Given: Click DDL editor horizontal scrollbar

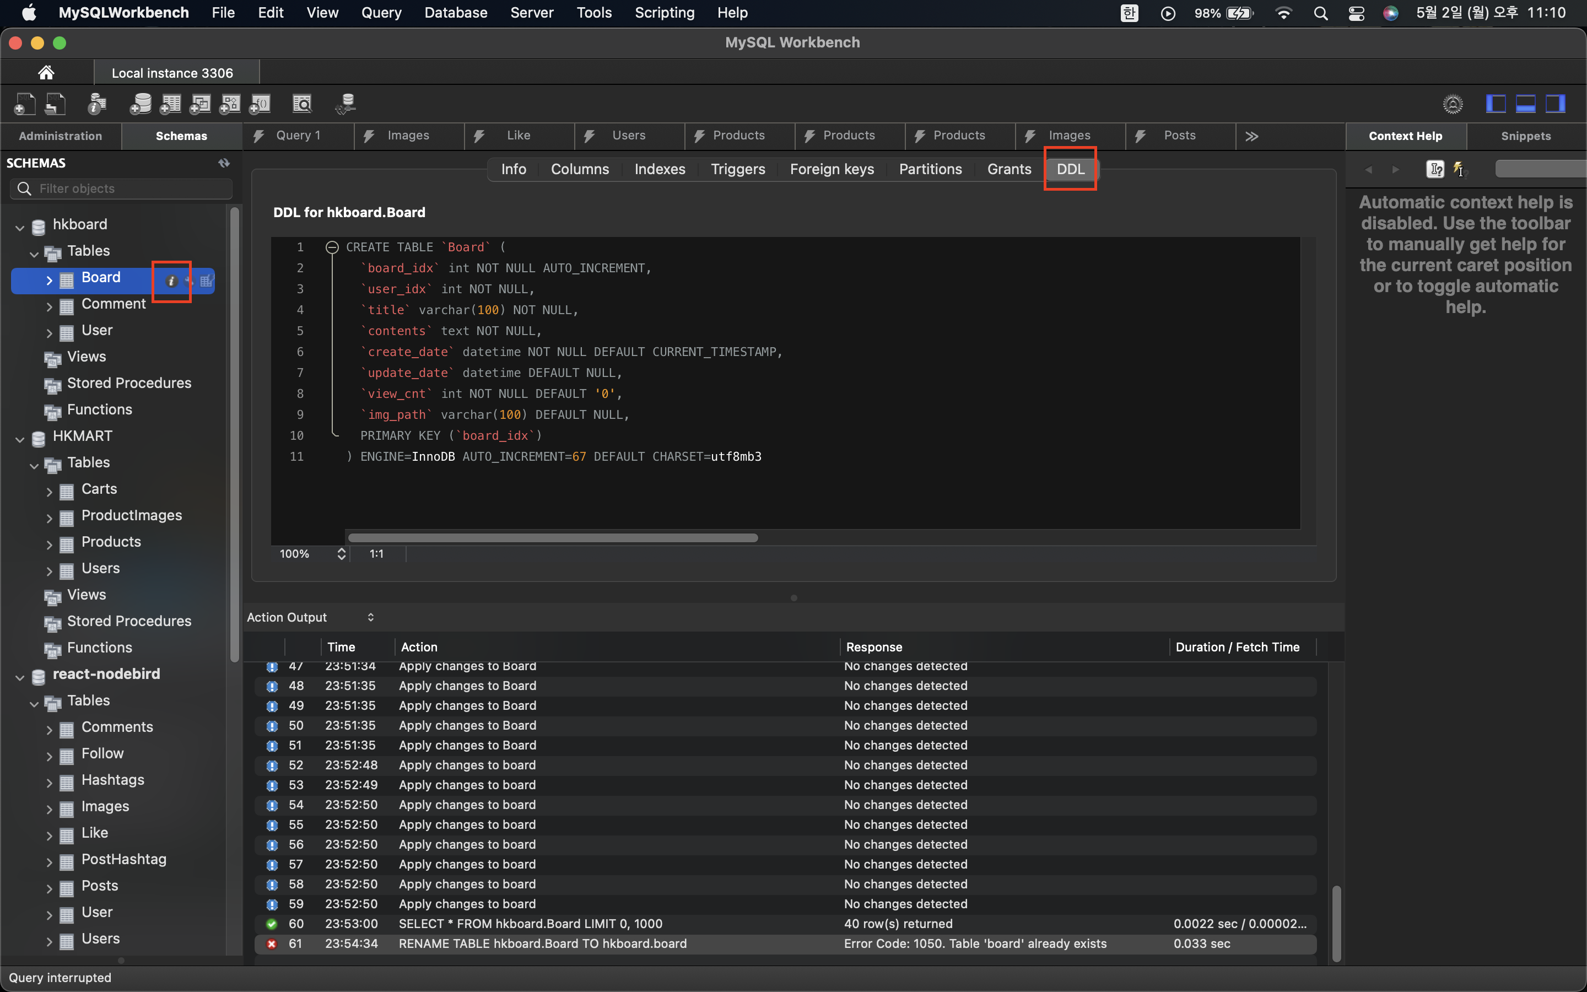Looking at the screenshot, I should pos(552,538).
